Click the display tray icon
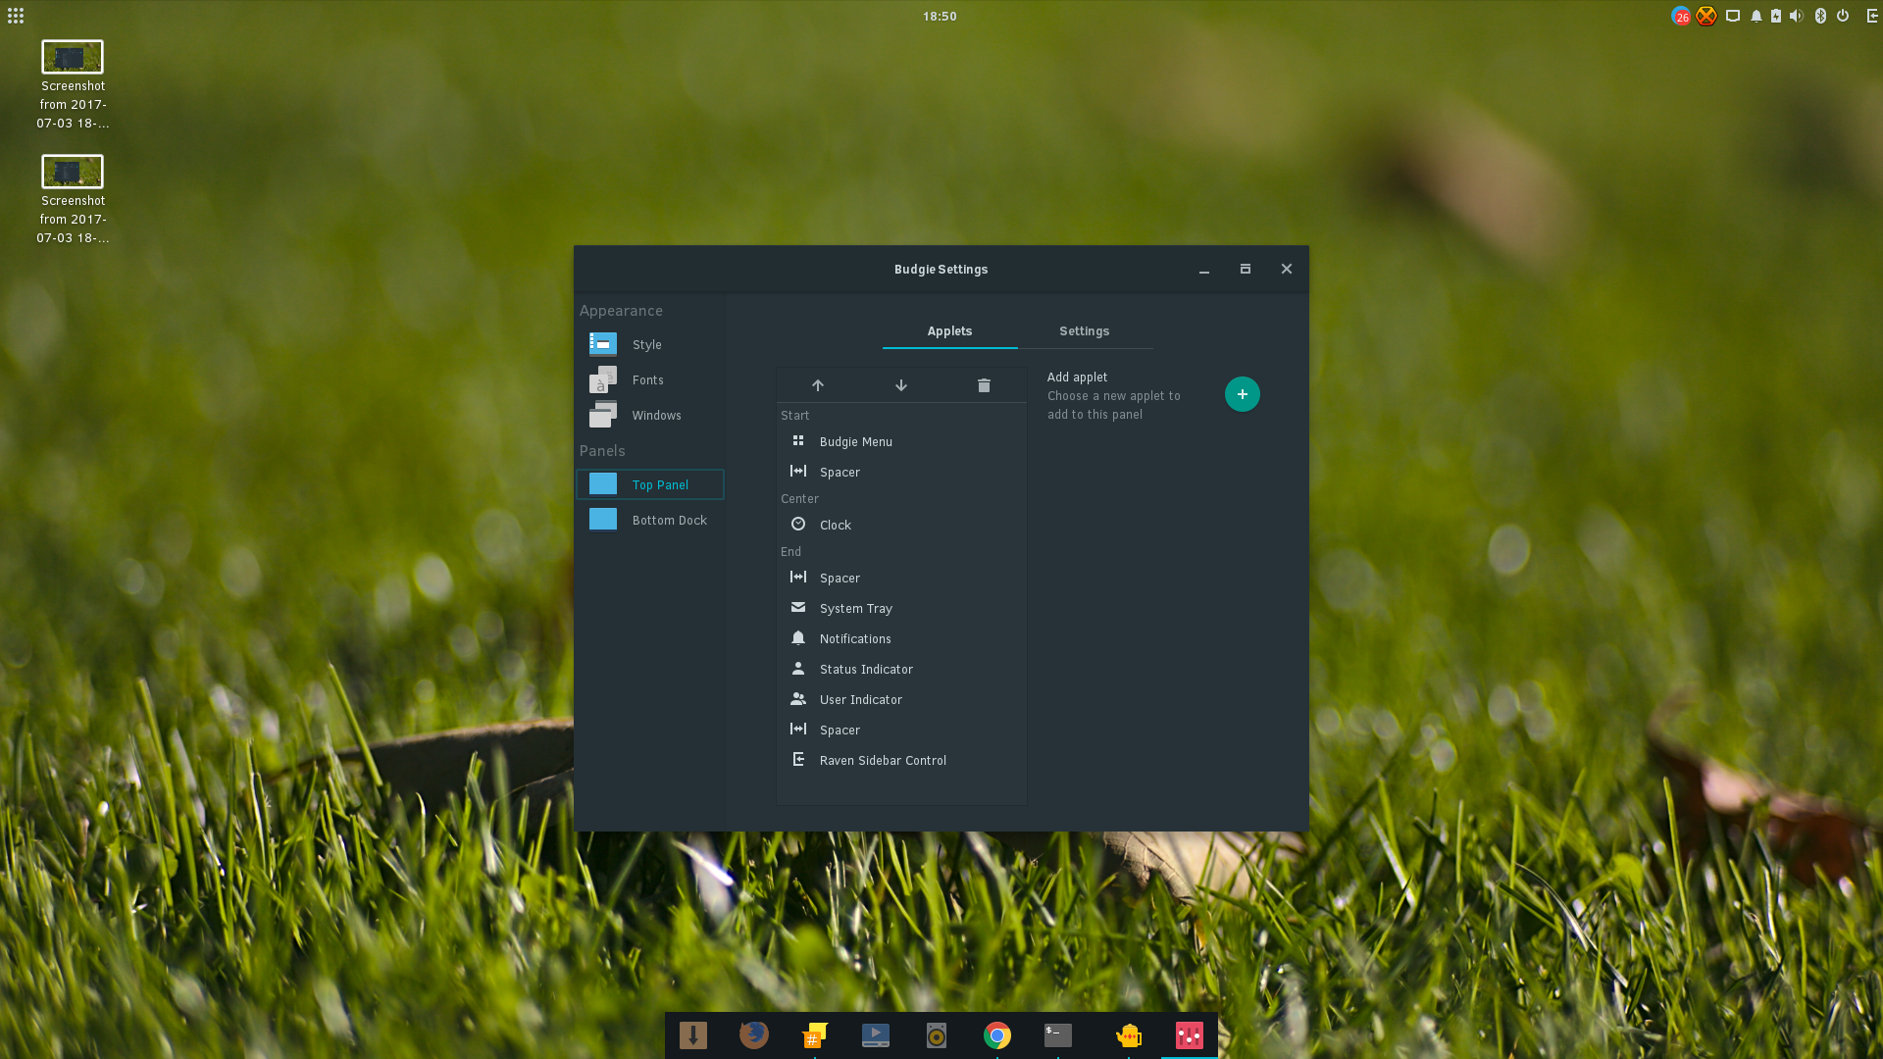Viewport: 1883px width, 1059px height. coord(1733,16)
